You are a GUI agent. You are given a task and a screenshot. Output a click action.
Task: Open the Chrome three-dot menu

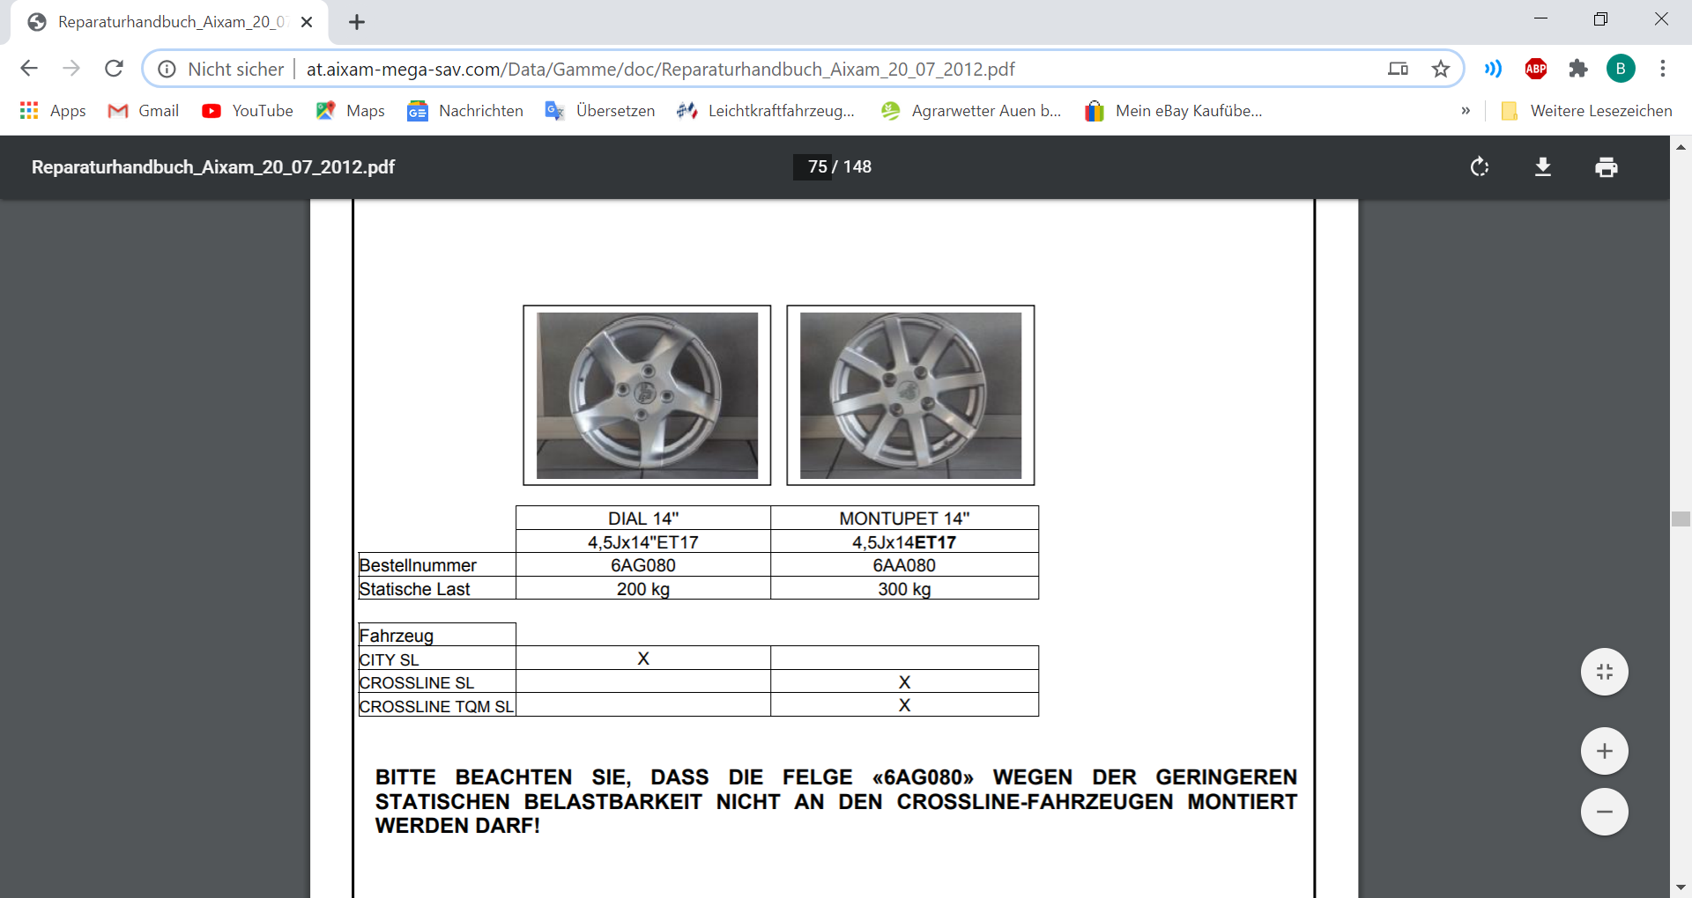(1663, 69)
